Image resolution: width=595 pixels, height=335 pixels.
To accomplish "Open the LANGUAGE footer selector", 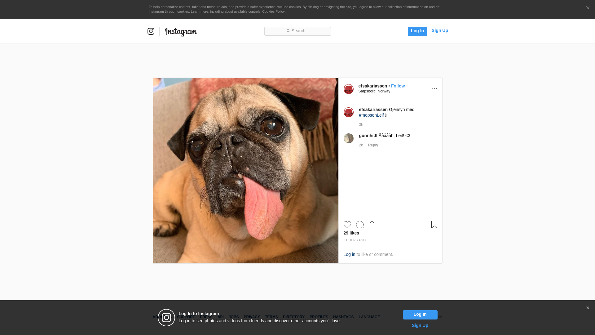I will coord(369,317).
